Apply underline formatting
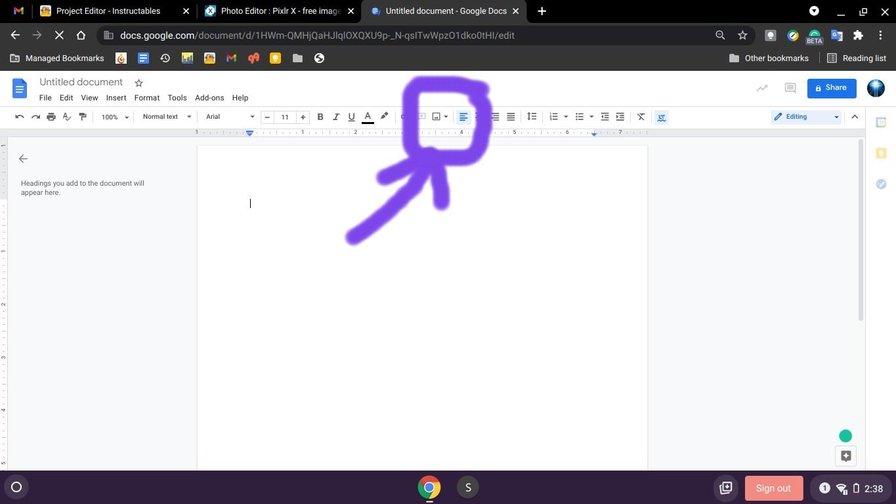The image size is (896, 504). click(351, 117)
